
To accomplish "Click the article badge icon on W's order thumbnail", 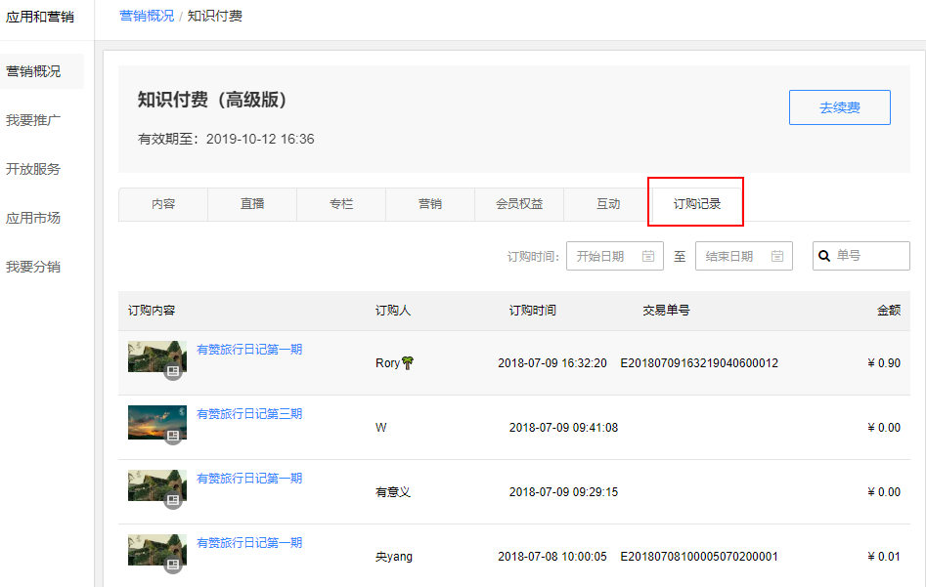I will [x=172, y=436].
